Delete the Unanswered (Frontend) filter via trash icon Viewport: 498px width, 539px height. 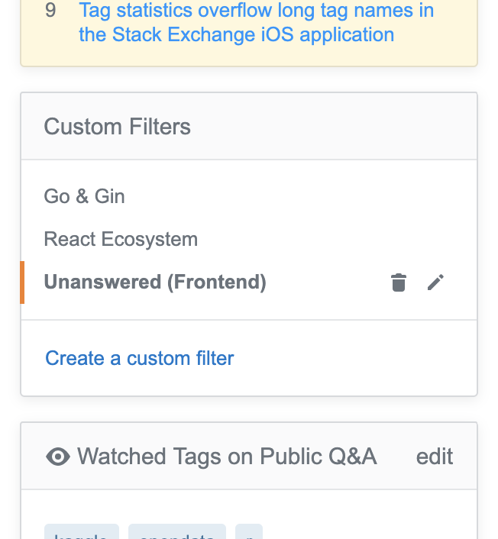(399, 282)
